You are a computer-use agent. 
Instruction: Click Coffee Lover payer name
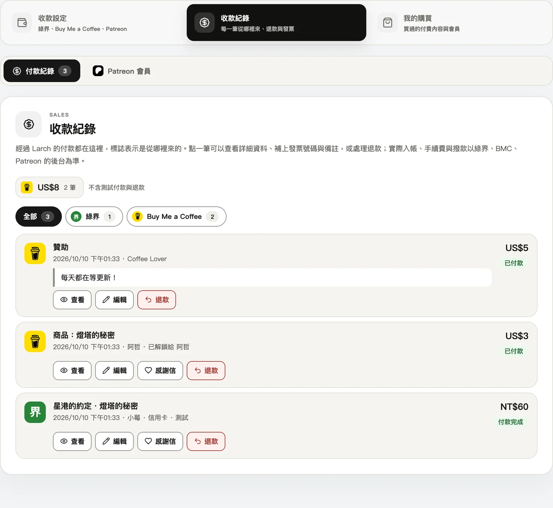coord(147,259)
